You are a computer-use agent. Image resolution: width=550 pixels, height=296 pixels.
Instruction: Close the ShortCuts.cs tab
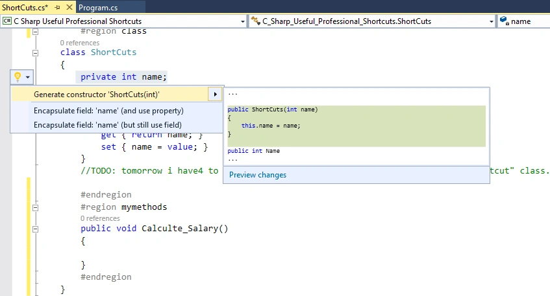[x=69, y=7]
